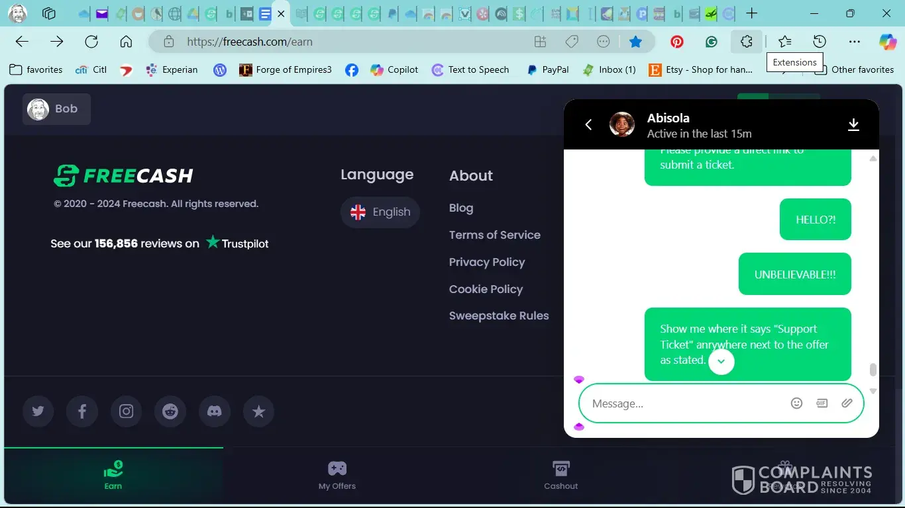Image resolution: width=905 pixels, height=508 pixels.
Task: Open the Privacy Policy link
Action: [x=487, y=262]
